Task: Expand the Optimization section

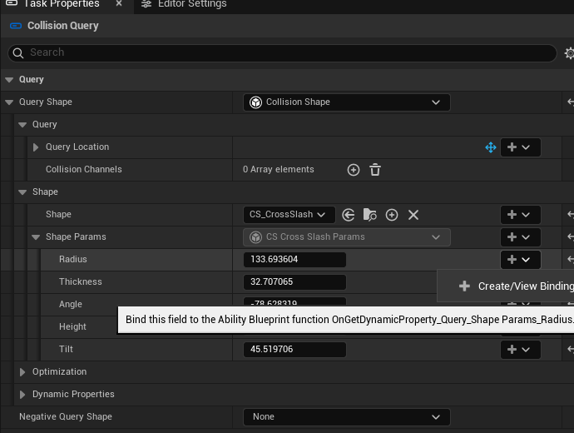Action: 22,372
